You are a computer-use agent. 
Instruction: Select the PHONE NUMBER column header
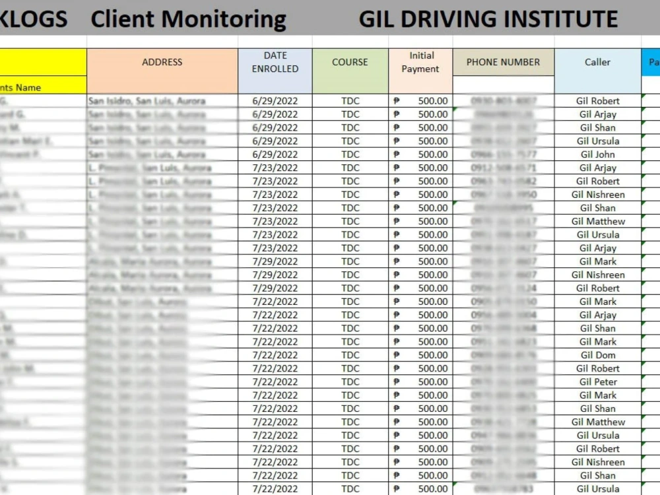click(x=503, y=62)
